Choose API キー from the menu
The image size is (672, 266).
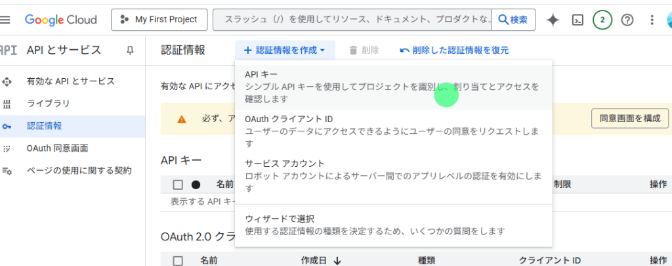[394, 86]
